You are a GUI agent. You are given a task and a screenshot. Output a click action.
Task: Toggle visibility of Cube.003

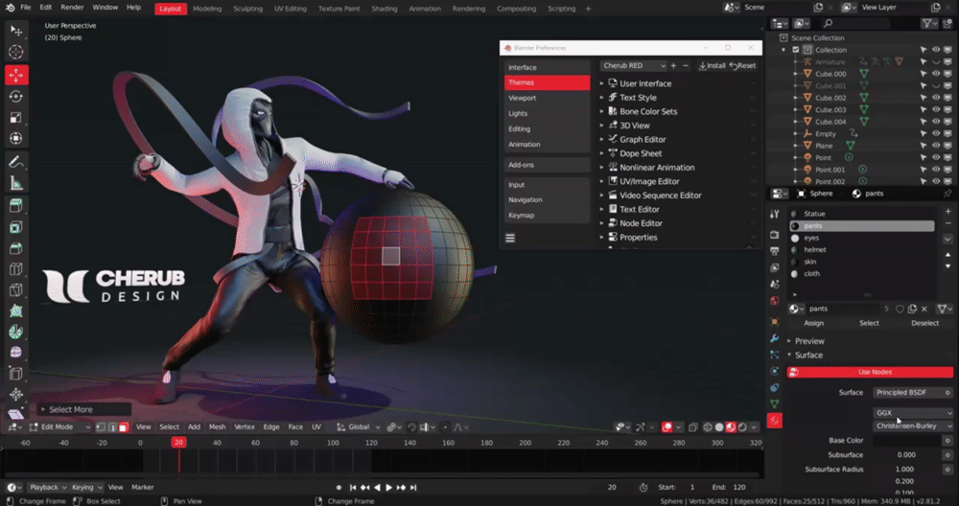pos(936,110)
